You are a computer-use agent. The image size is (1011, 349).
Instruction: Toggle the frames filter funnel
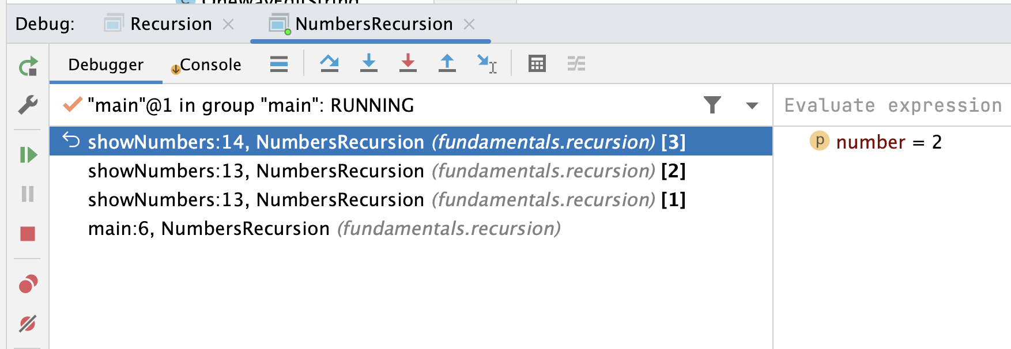(712, 105)
